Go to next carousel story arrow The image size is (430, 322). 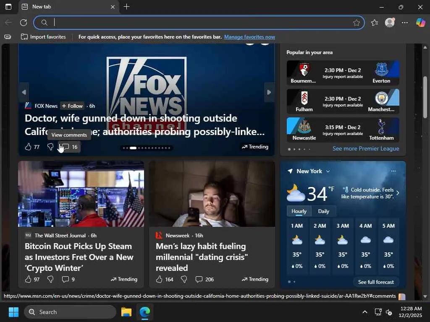tap(269, 92)
